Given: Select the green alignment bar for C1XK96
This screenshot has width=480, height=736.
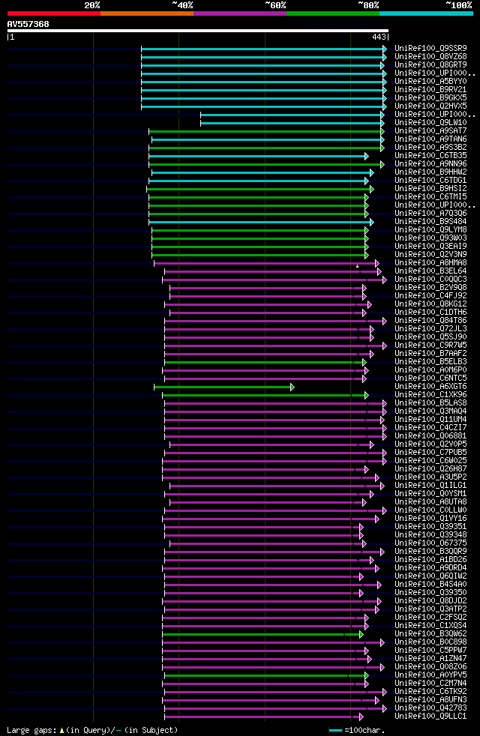Looking at the screenshot, I should coord(265,395).
